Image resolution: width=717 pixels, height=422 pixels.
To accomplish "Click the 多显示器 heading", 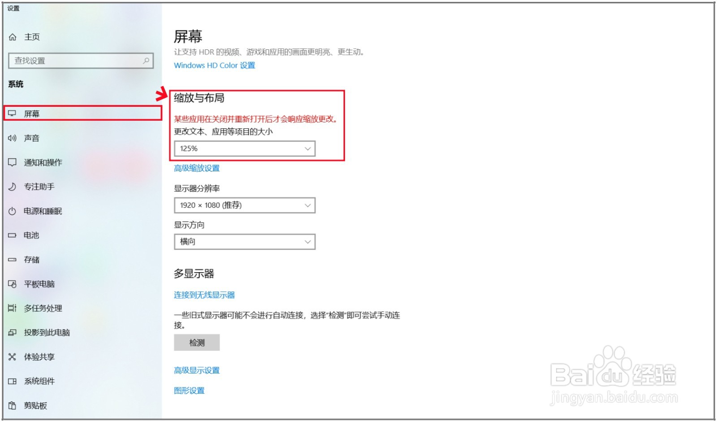I will tap(194, 274).
